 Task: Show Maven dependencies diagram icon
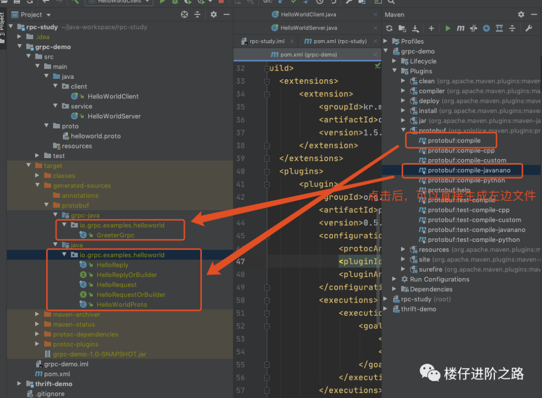point(499,28)
